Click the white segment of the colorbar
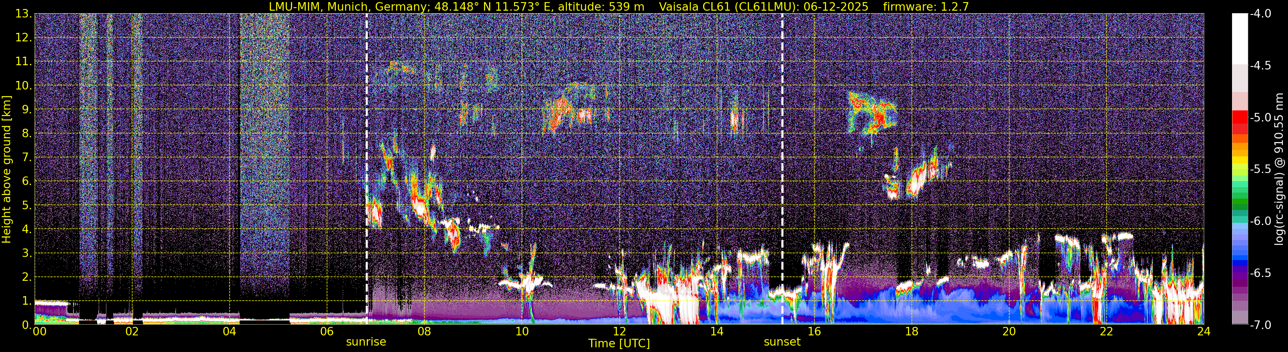Image resolution: width=1288 pixels, height=352 pixels. (1239, 39)
